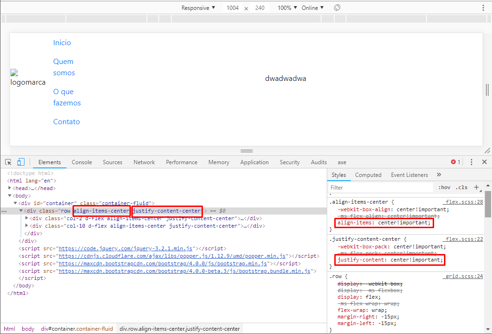
Task: Open DevTools customize menu (three dots)
Action: tap(471, 162)
